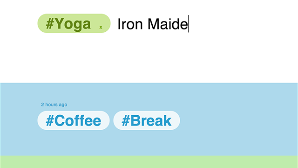Place cursor on the word 'Iron'
The height and width of the screenshot is (168, 298).
point(130,24)
